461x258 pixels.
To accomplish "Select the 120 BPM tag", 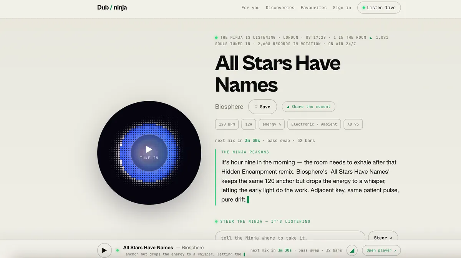I will click(x=227, y=124).
